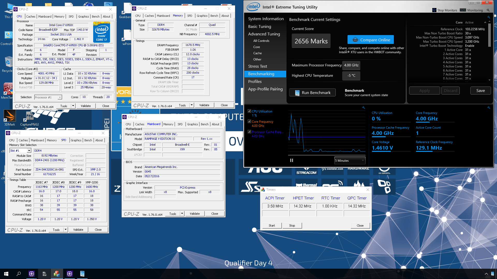
Task: Click Stop in Timers window
Action: [292, 226]
